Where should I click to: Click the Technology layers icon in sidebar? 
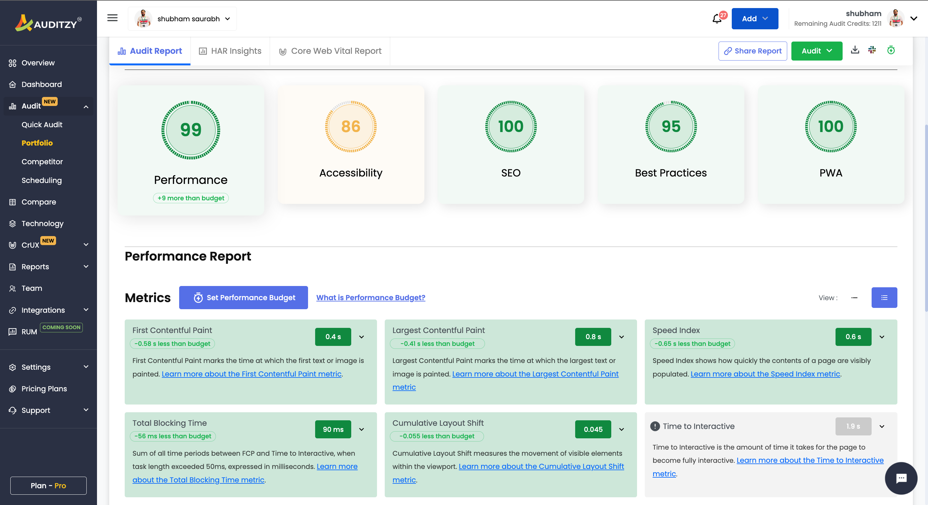13,224
